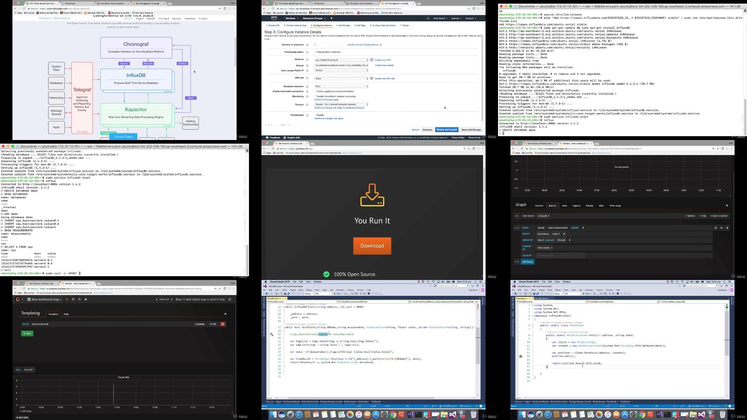This screenshot has width=747, height=420.
Task: Open the AWS Services menu
Action: tap(291, 18)
